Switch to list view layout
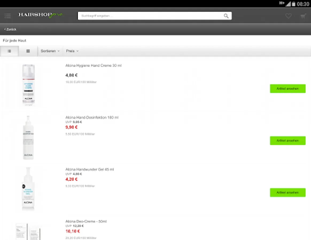Viewport: 311px width, 240px height. [9, 51]
